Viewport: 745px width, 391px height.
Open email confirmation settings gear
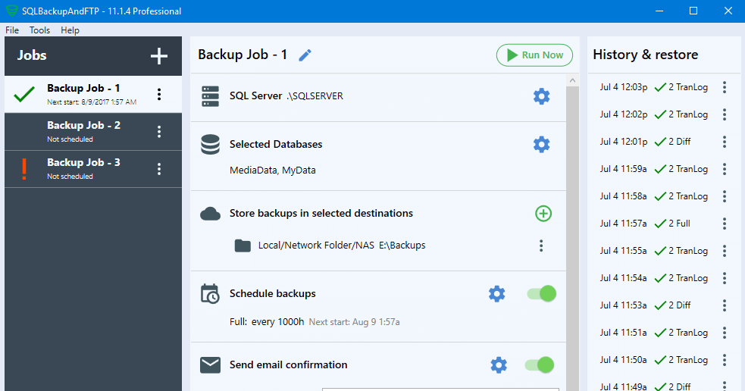[x=499, y=365]
